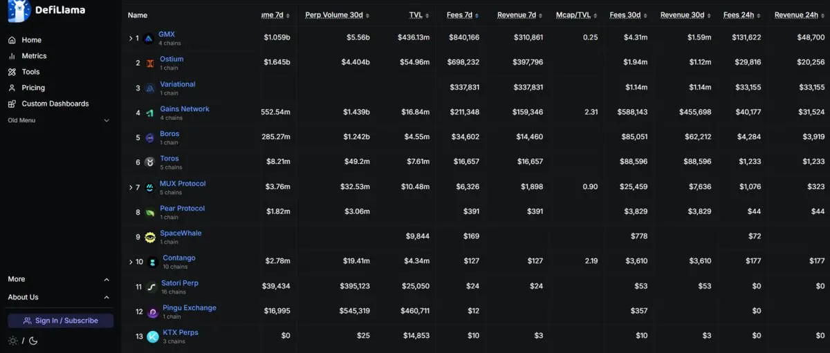Open the Variational protocol link
The height and width of the screenshot is (353, 830).
[177, 84]
